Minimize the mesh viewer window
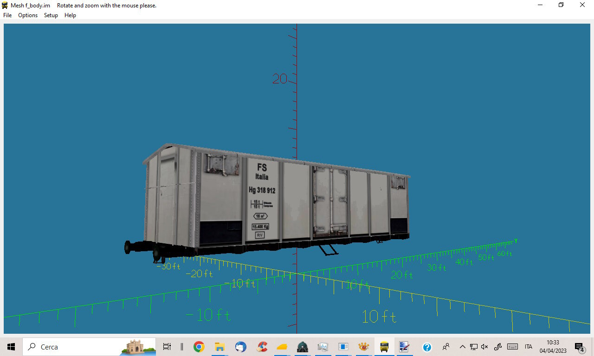 pyautogui.click(x=541, y=5)
